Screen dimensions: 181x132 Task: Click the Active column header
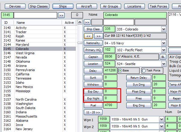tap(69, 23)
